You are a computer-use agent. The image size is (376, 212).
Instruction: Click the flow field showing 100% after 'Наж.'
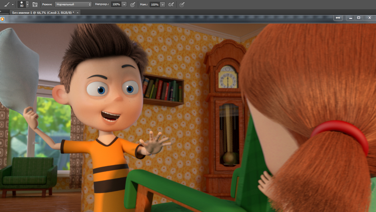[155, 4]
